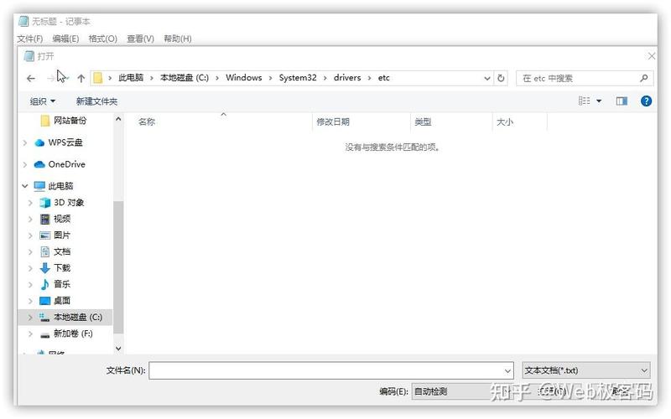Open the 3D 对象 folder

[68, 202]
